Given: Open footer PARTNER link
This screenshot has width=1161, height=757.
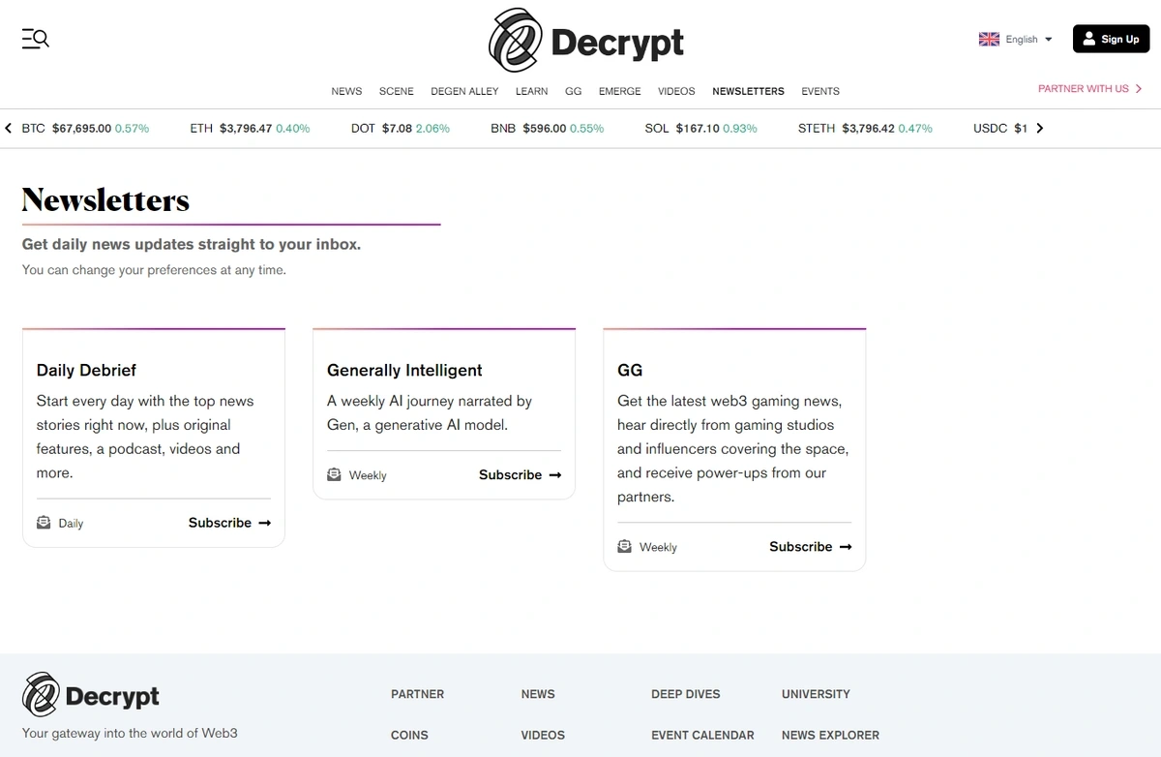Looking at the screenshot, I should click(x=417, y=694).
